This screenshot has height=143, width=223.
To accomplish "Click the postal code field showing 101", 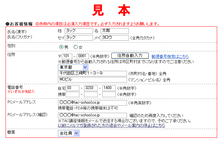I will [67, 56].
